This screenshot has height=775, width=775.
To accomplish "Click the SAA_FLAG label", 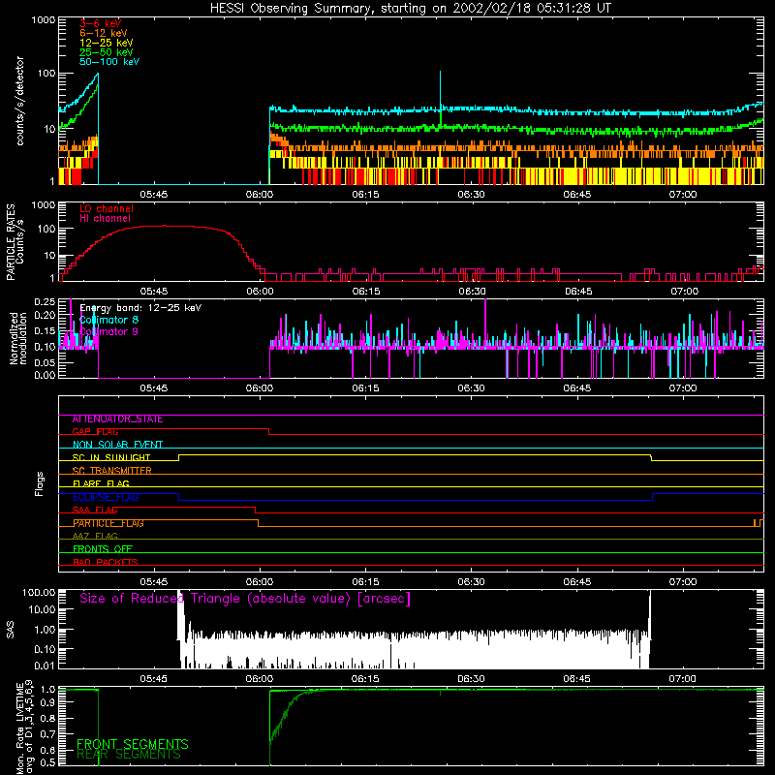I will tap(95, 510).
